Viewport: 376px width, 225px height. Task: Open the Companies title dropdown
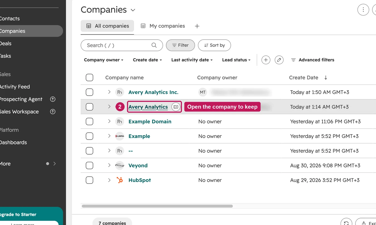tap(133, 10)
